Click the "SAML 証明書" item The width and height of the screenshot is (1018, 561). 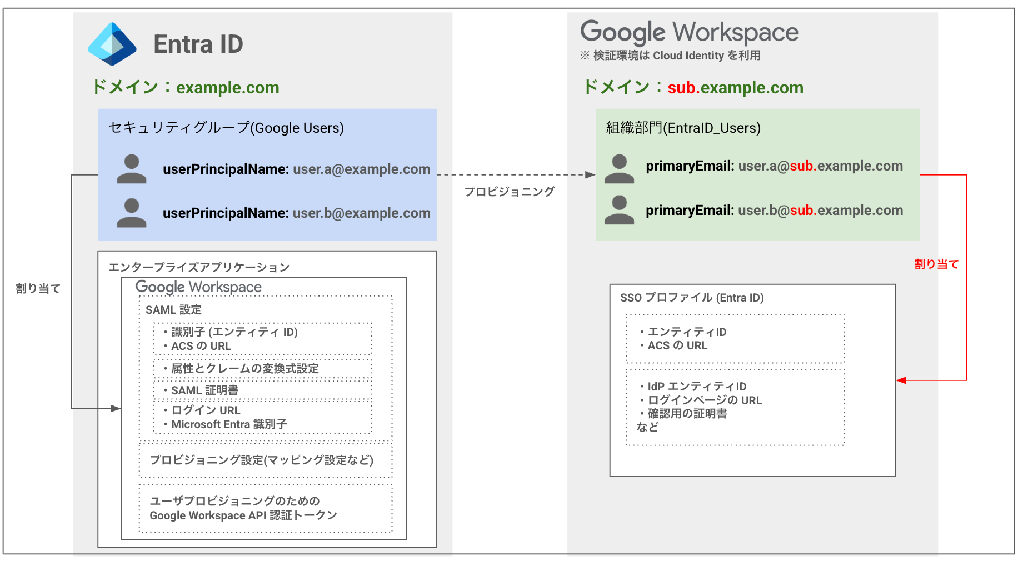point(205,390)
